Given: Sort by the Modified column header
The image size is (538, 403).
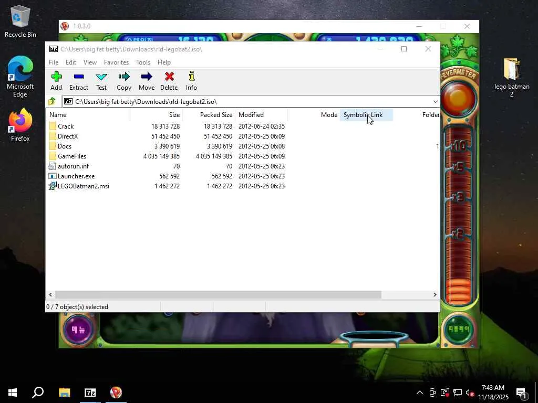Looking at the screenshot, I should (x=262, y=115).
